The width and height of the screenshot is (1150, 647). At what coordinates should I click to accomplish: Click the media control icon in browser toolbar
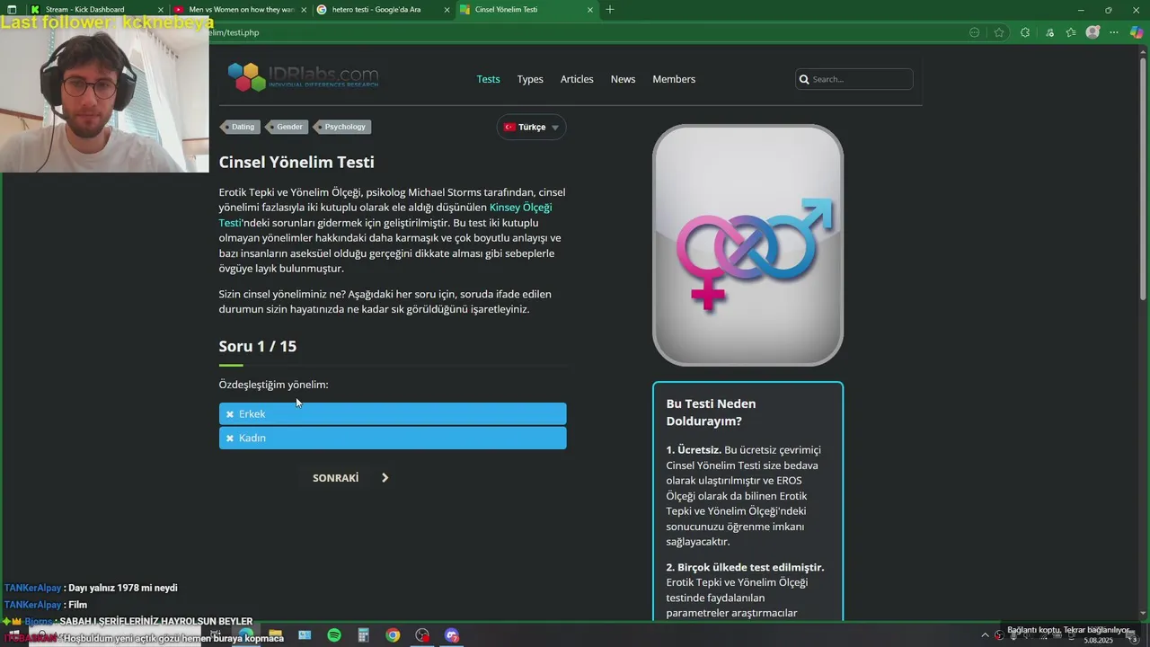pos(1049,32)
